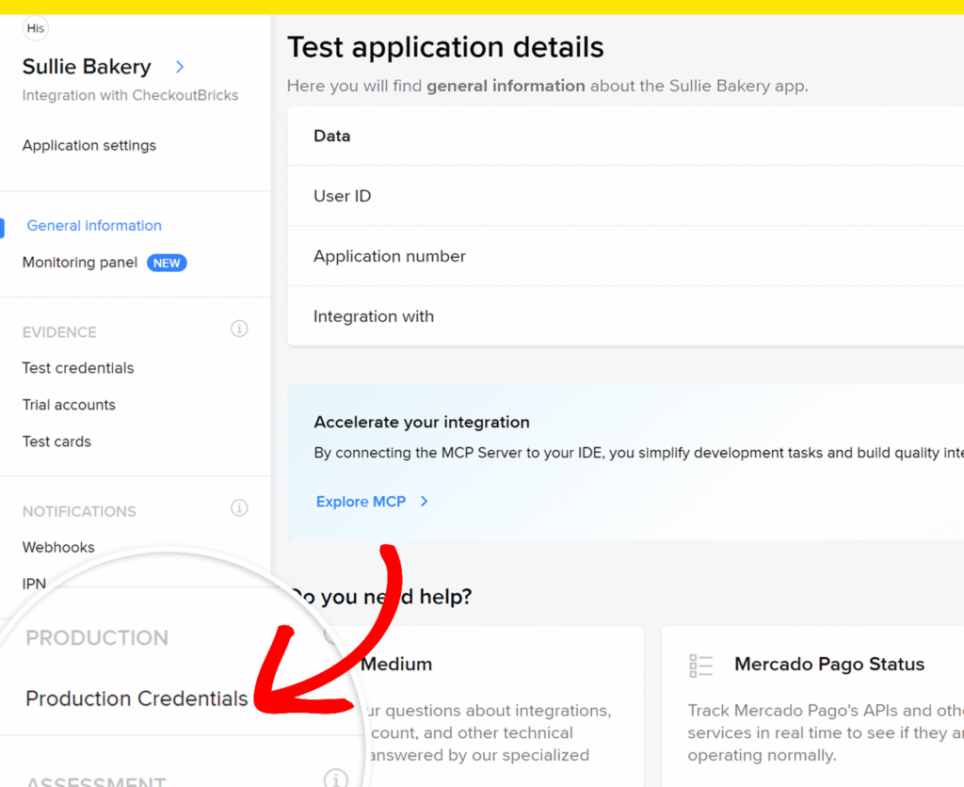
Task: Click the NOTIFICATIONS section label
Action: [79, 511]
